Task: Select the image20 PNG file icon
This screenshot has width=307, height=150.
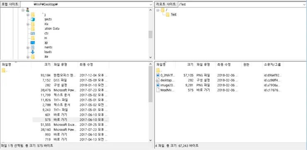Action: (158, 85)
